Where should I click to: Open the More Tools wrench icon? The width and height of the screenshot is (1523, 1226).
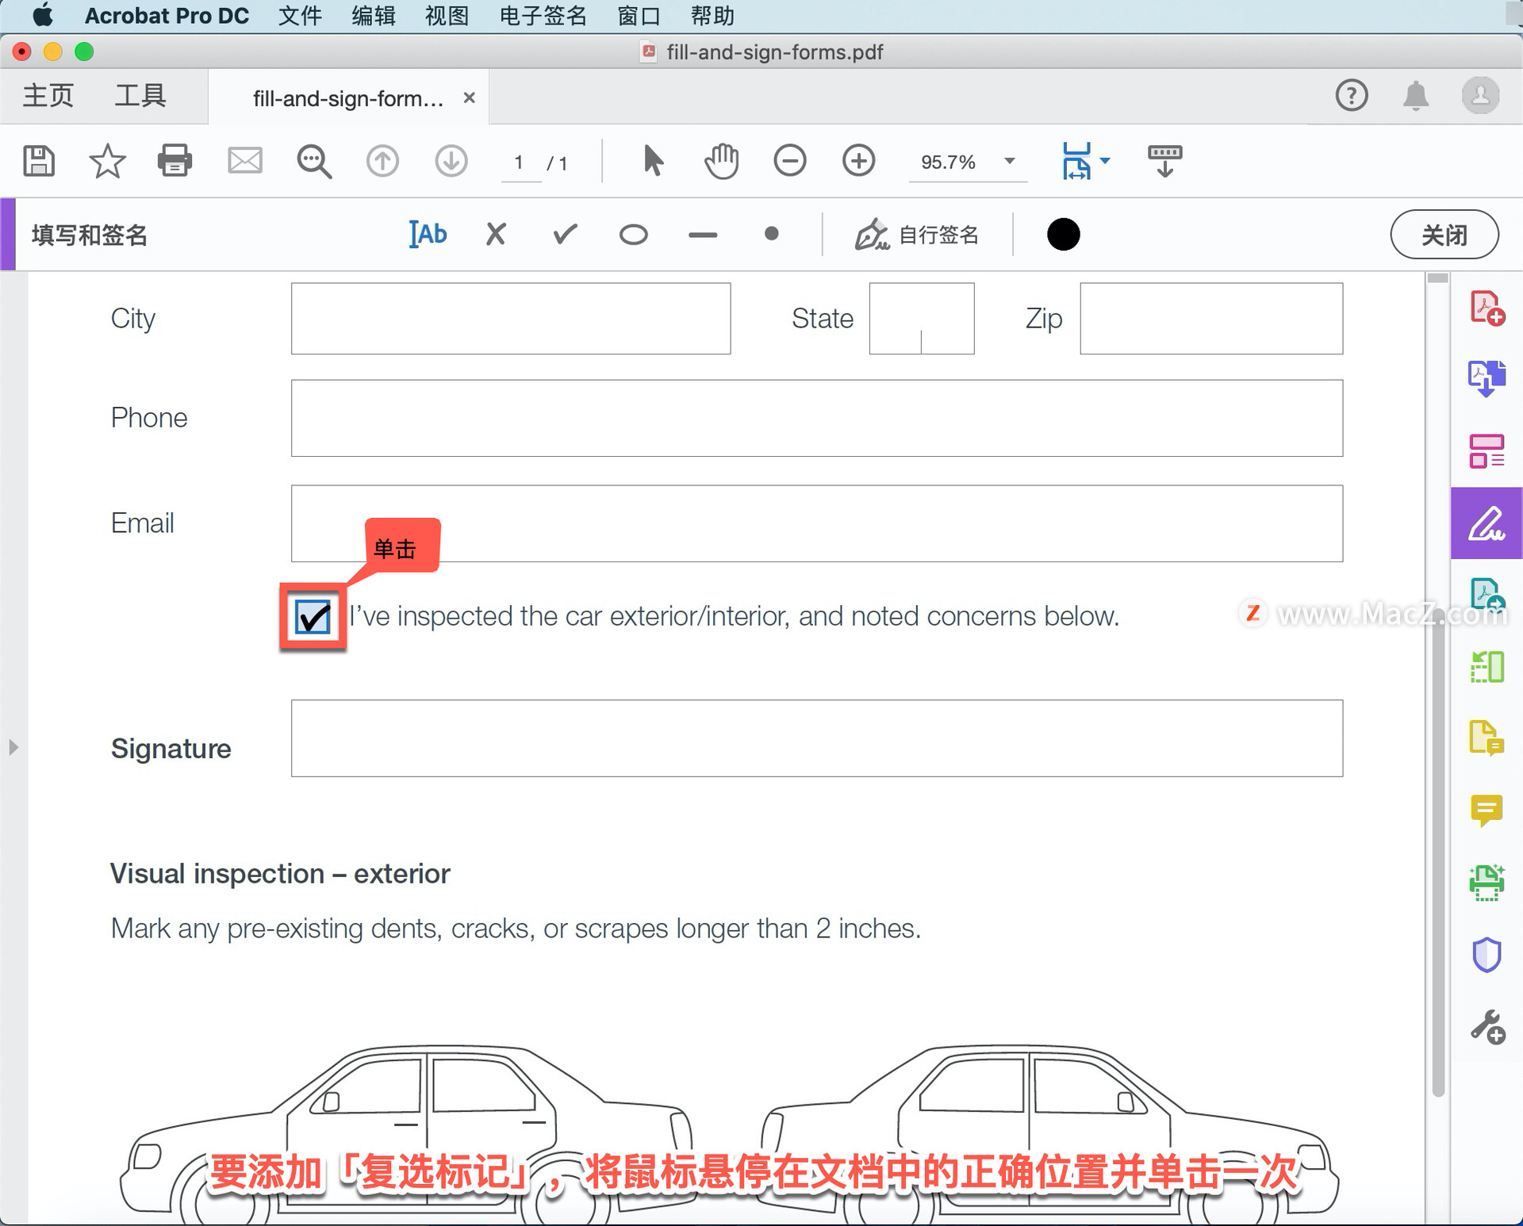1487,1027
